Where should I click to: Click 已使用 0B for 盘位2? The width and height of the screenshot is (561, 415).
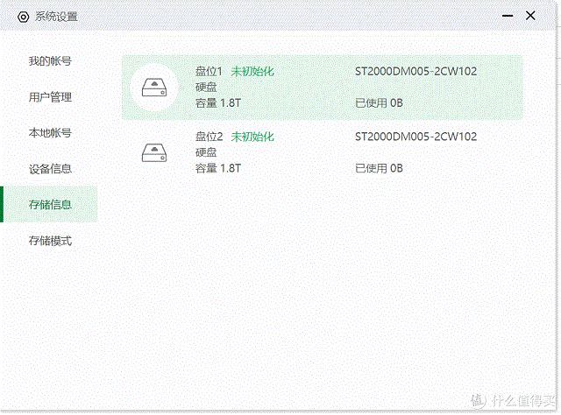coord(379,168)
